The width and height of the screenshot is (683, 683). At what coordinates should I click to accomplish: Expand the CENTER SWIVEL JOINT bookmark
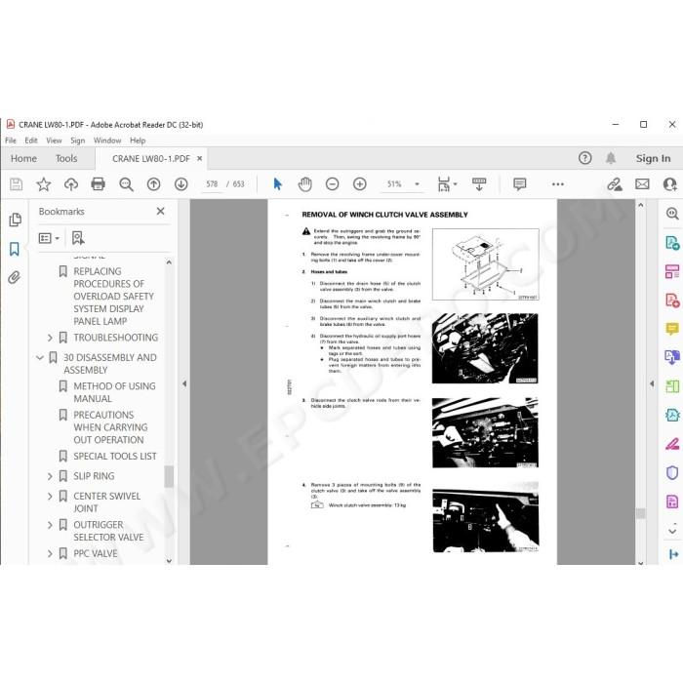coord(50,496)
